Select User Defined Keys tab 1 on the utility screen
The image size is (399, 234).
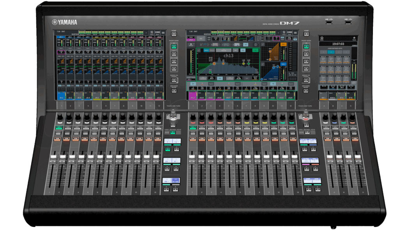tap(324, 52)
